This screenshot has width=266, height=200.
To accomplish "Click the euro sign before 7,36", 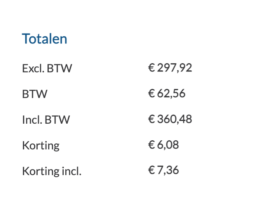I will tap(152, 170).
